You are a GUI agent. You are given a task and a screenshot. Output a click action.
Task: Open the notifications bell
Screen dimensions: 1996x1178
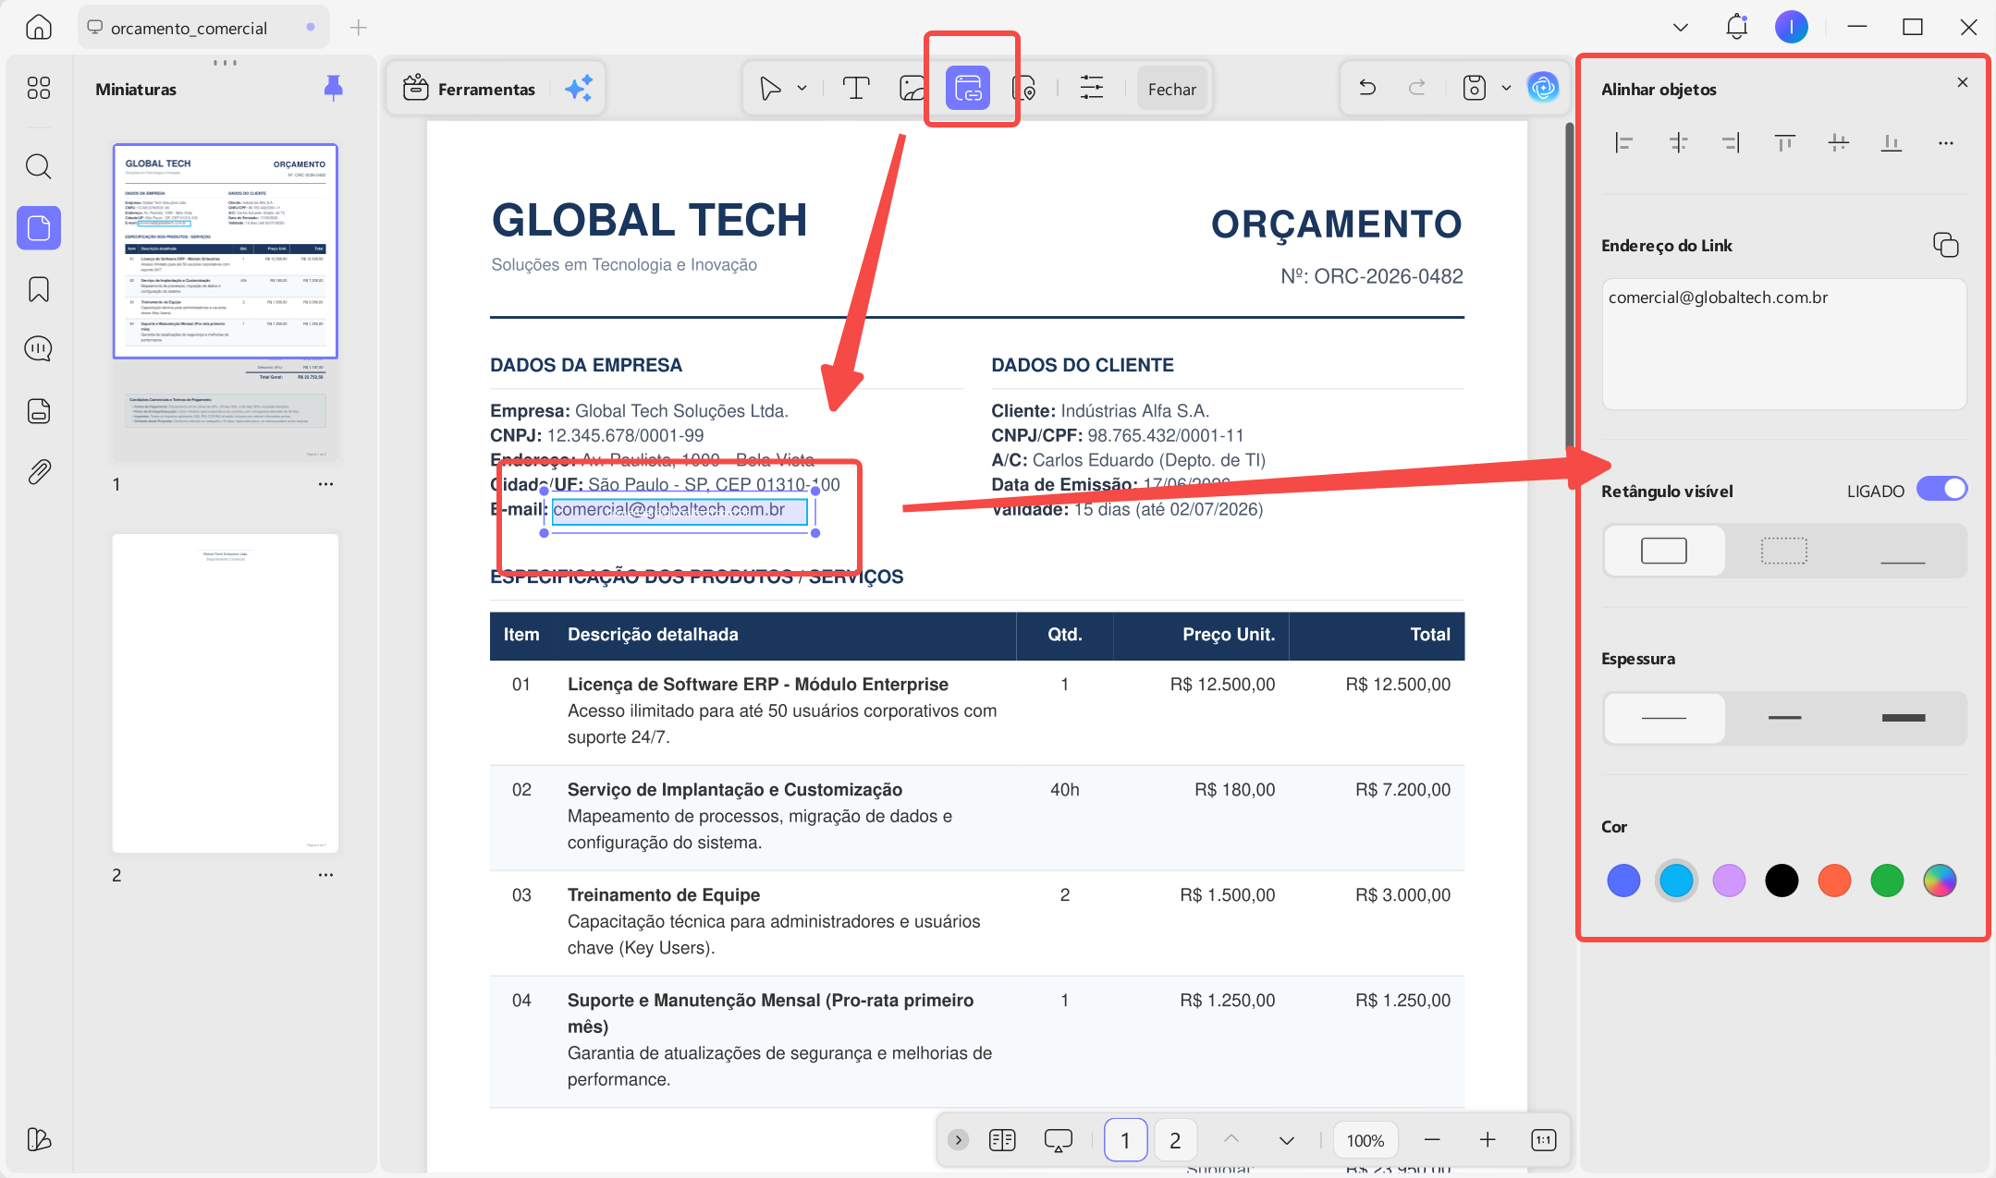[1736, 27]
